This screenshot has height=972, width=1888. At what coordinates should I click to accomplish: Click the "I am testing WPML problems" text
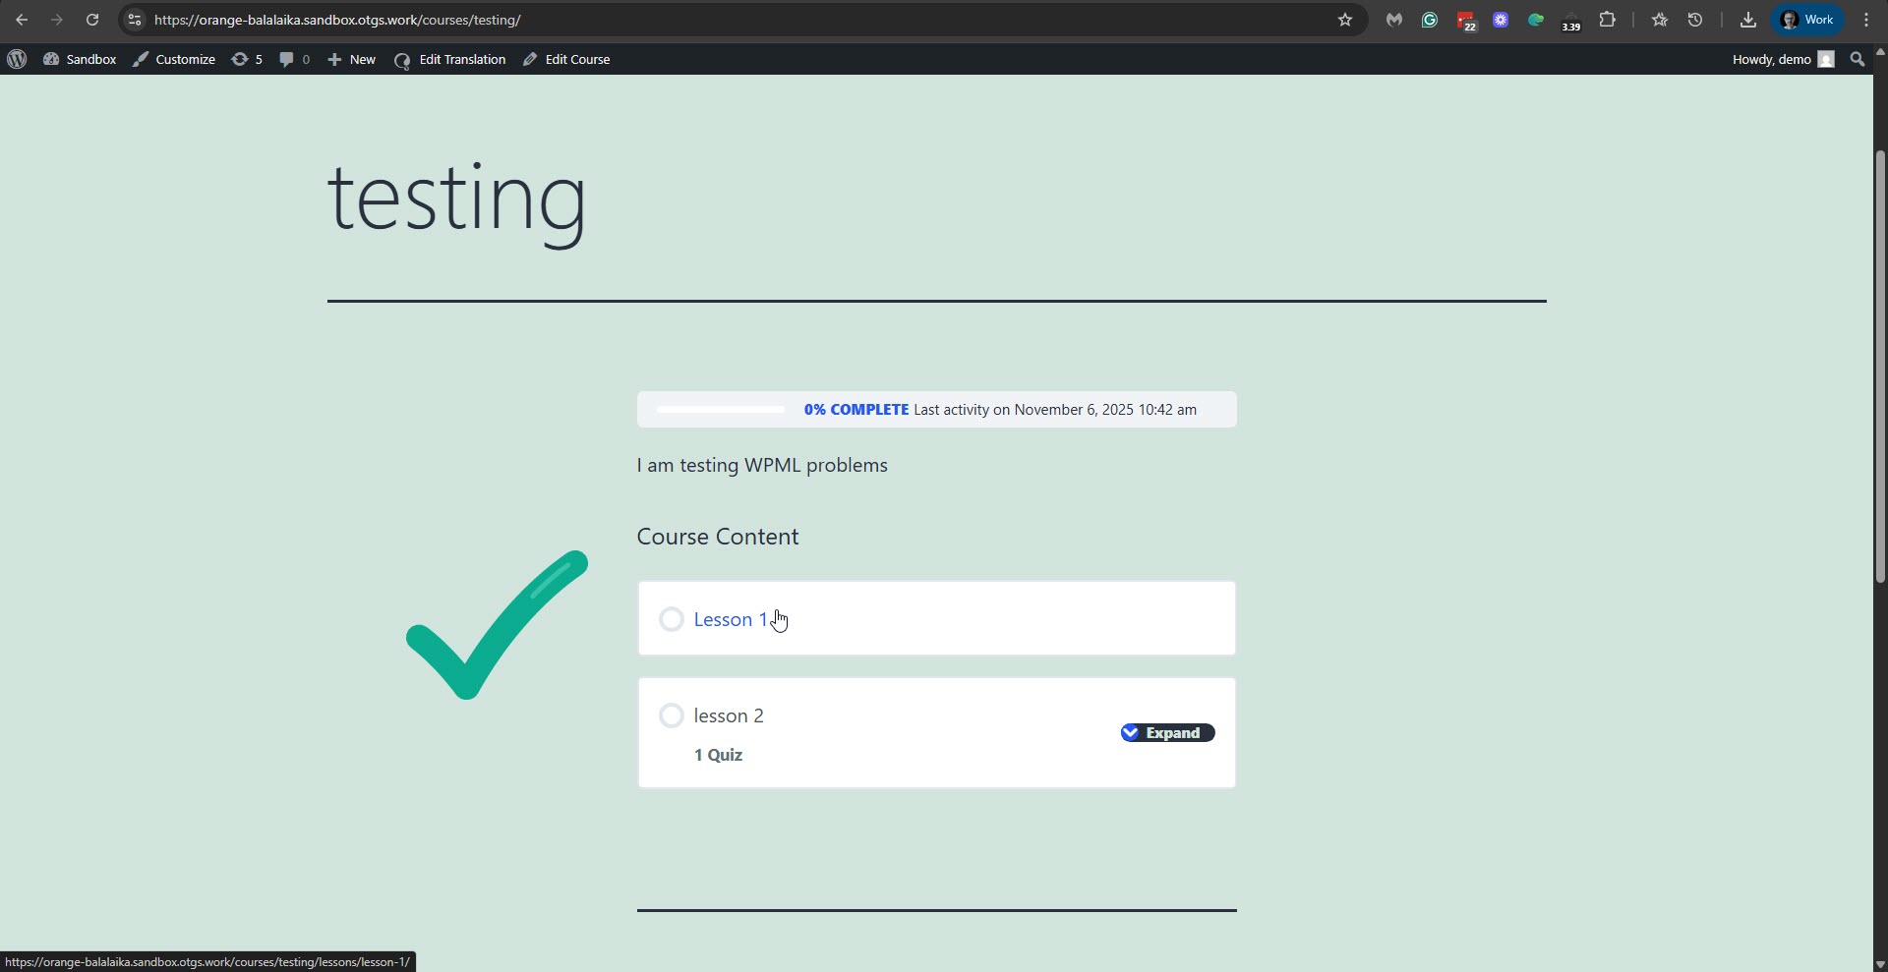762,465
